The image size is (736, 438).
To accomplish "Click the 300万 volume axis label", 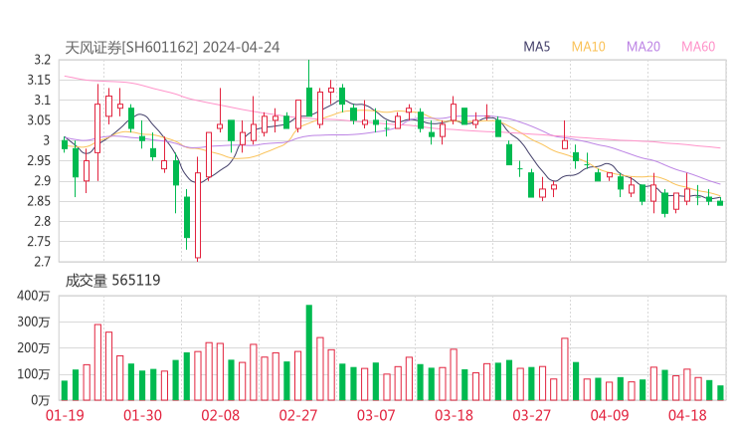I will coord(34,322).
